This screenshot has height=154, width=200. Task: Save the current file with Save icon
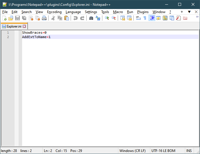coord(17,18)
